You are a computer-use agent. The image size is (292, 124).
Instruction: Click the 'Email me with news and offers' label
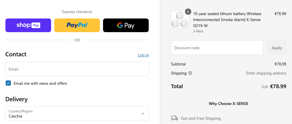click(40, 83)
